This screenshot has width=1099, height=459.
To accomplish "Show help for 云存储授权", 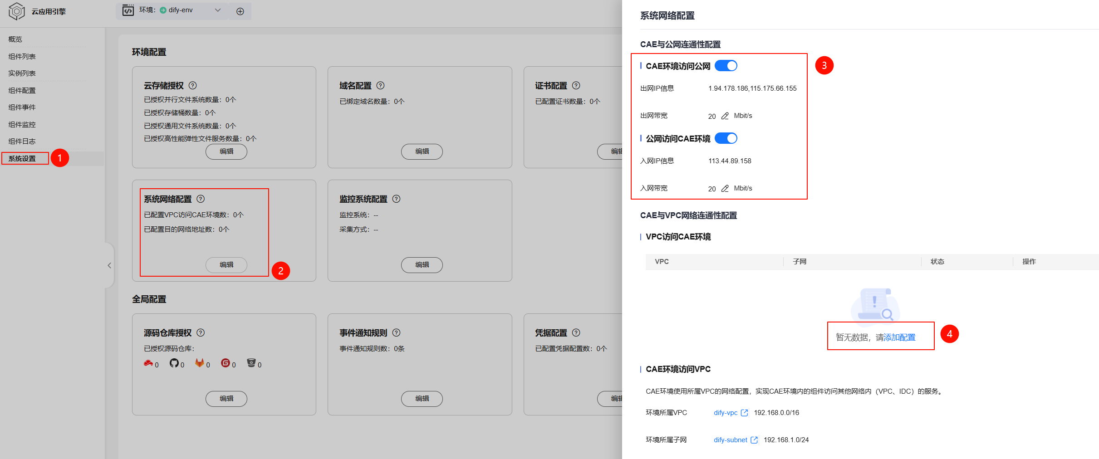I will click(193, 85).
